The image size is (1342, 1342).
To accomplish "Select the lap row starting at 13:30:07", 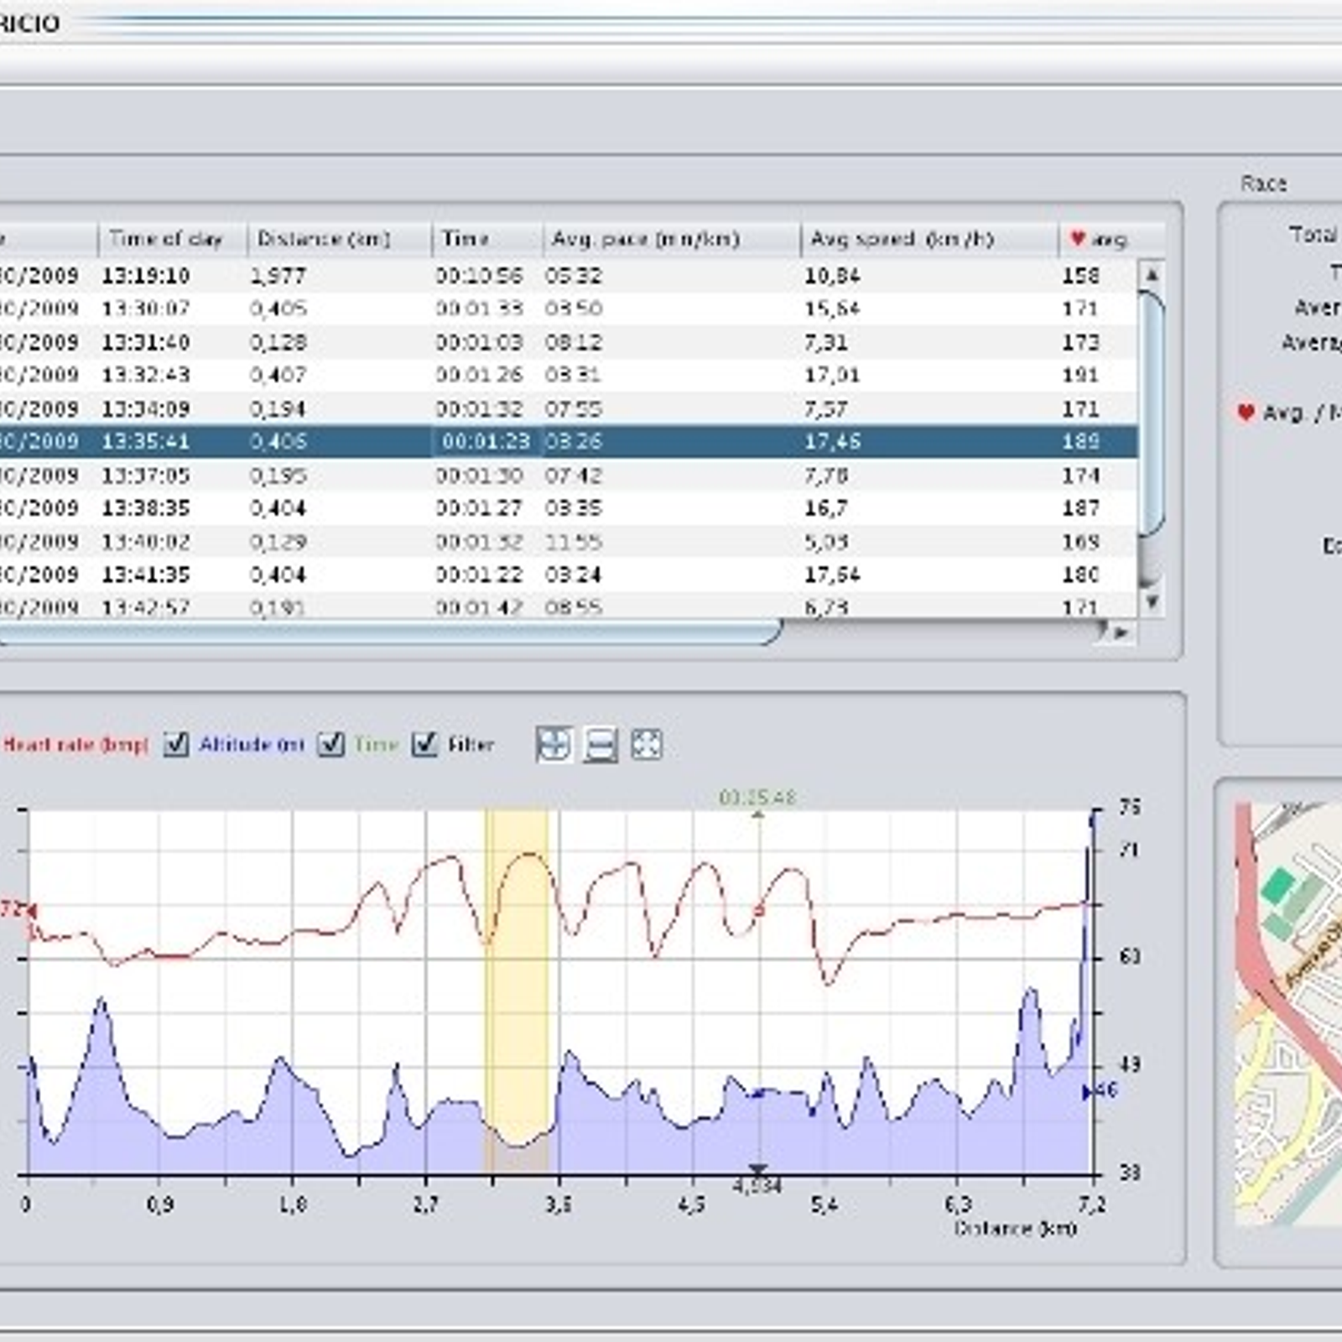I will [569, 309].
